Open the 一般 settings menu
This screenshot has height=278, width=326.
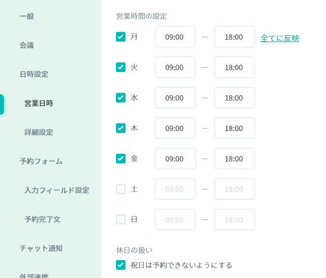(27, 16)
